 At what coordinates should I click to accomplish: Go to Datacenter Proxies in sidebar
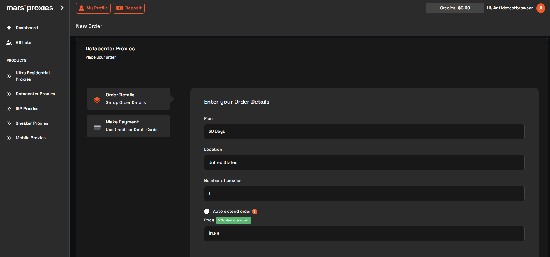[35, 94]
